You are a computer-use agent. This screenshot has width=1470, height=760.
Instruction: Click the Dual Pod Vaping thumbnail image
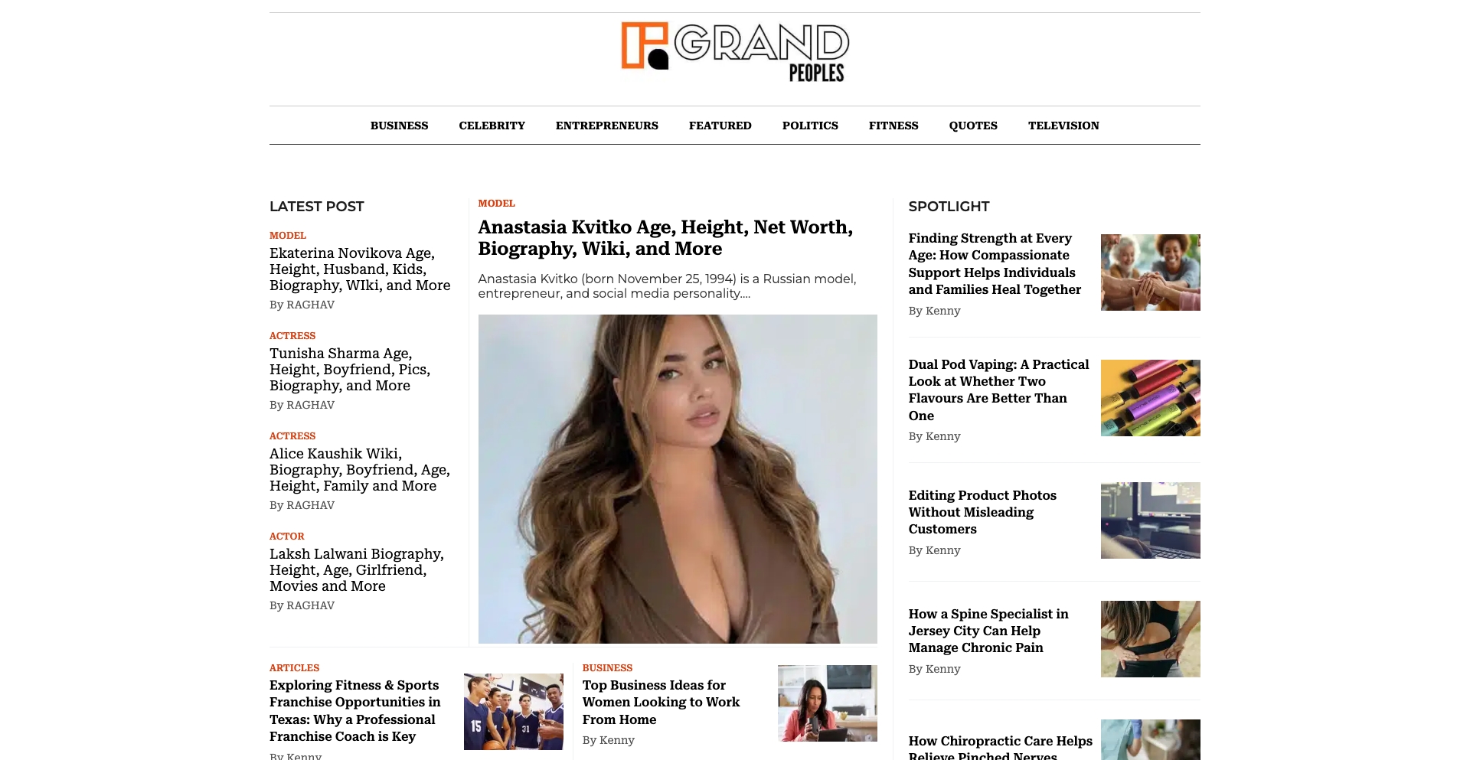pos(1149,397)
